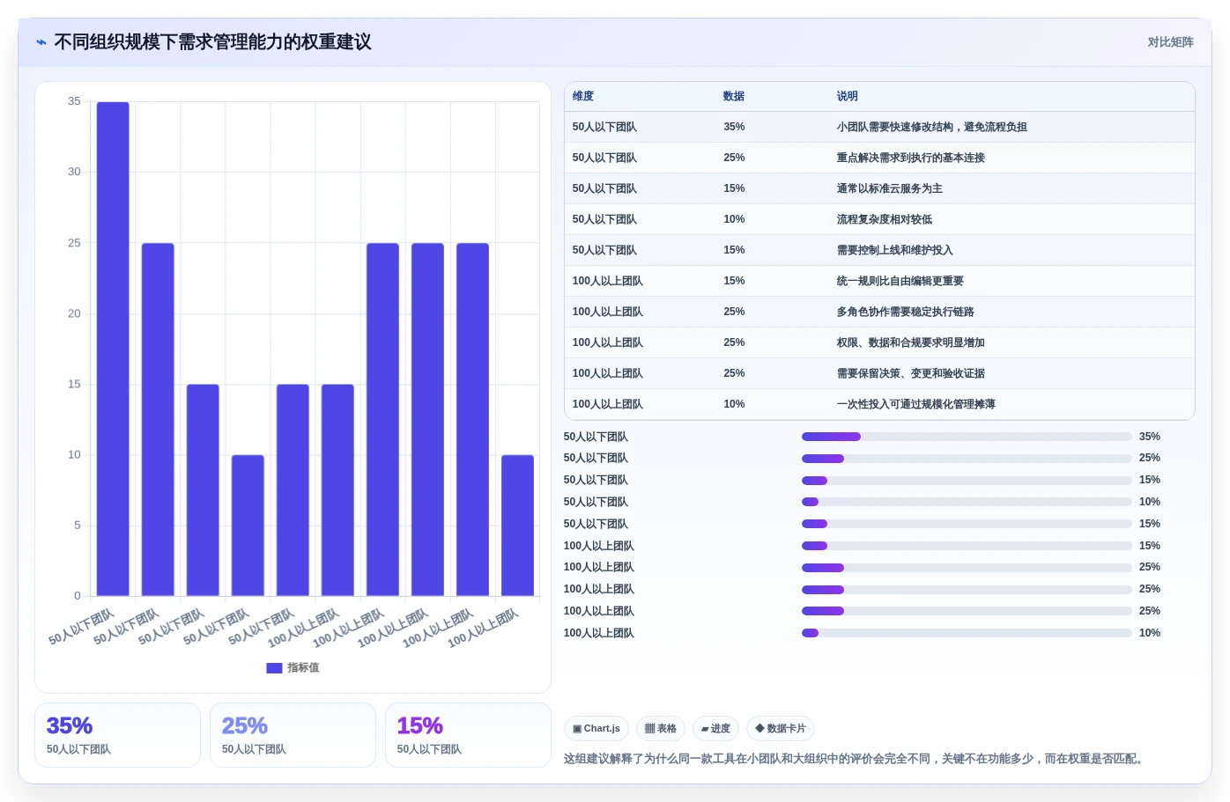Select the row 统一规则比自由编辑更重要
The width and height of the screenshot is (1230, 802).
(879, 281)
